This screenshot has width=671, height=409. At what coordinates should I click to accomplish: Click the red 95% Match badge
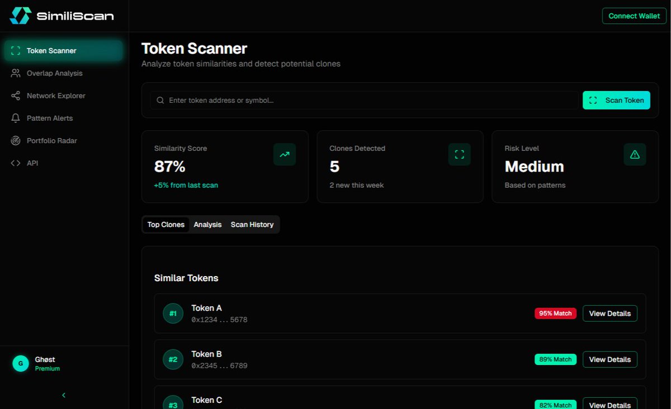(x=555, y=313)
